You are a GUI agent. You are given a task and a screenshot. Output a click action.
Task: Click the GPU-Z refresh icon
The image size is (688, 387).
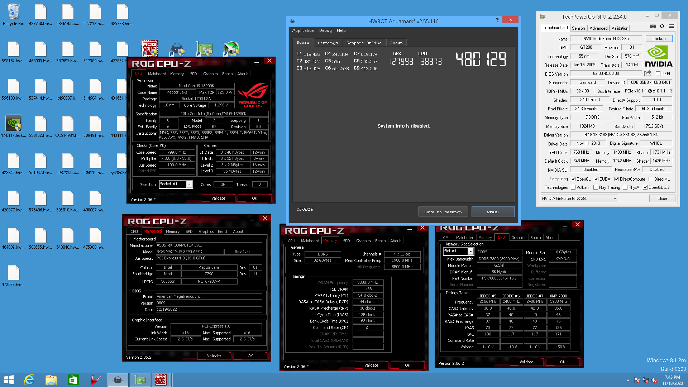662,27
